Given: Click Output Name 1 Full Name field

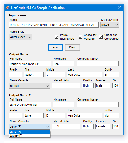Looking at the screenshot, I should (x=30, y=64).
